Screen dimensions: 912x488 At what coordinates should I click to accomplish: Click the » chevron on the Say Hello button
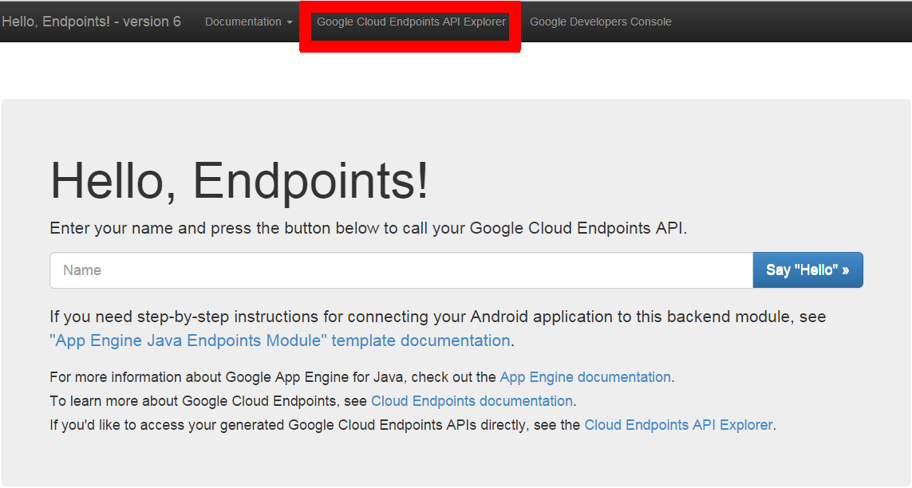(845, 270)
